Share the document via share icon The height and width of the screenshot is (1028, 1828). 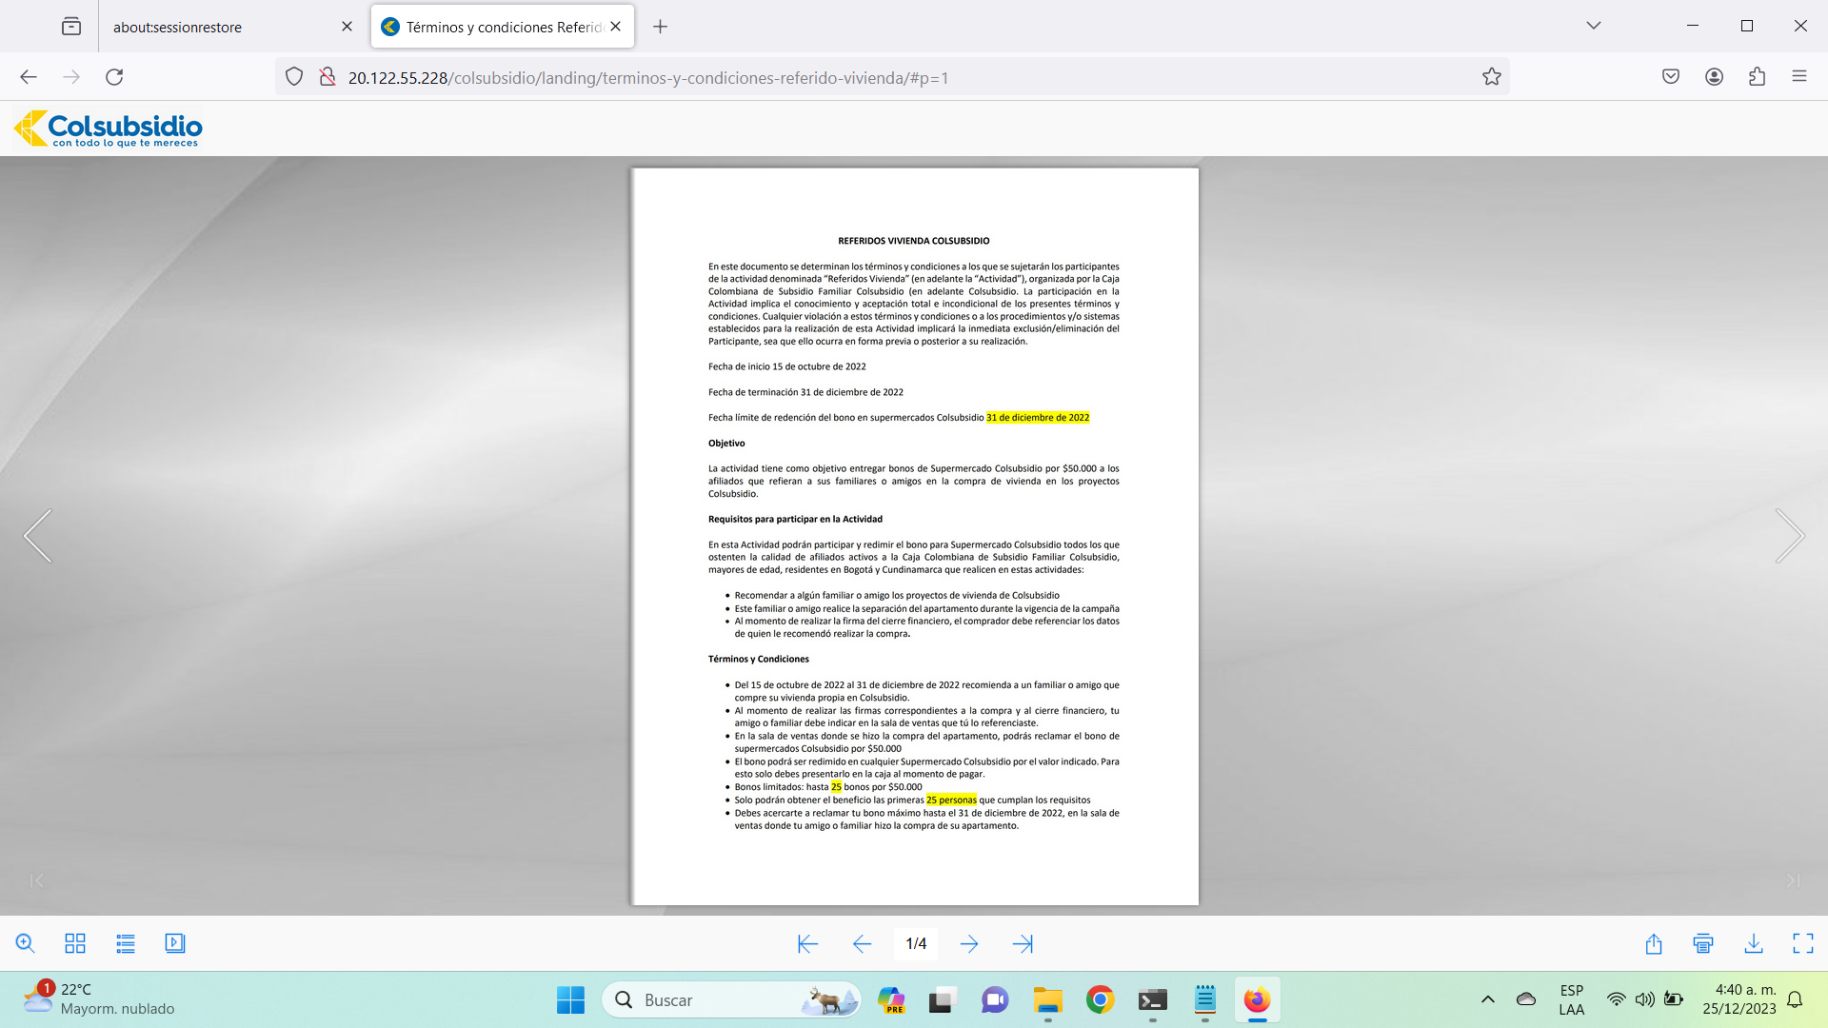(1654, 943)
